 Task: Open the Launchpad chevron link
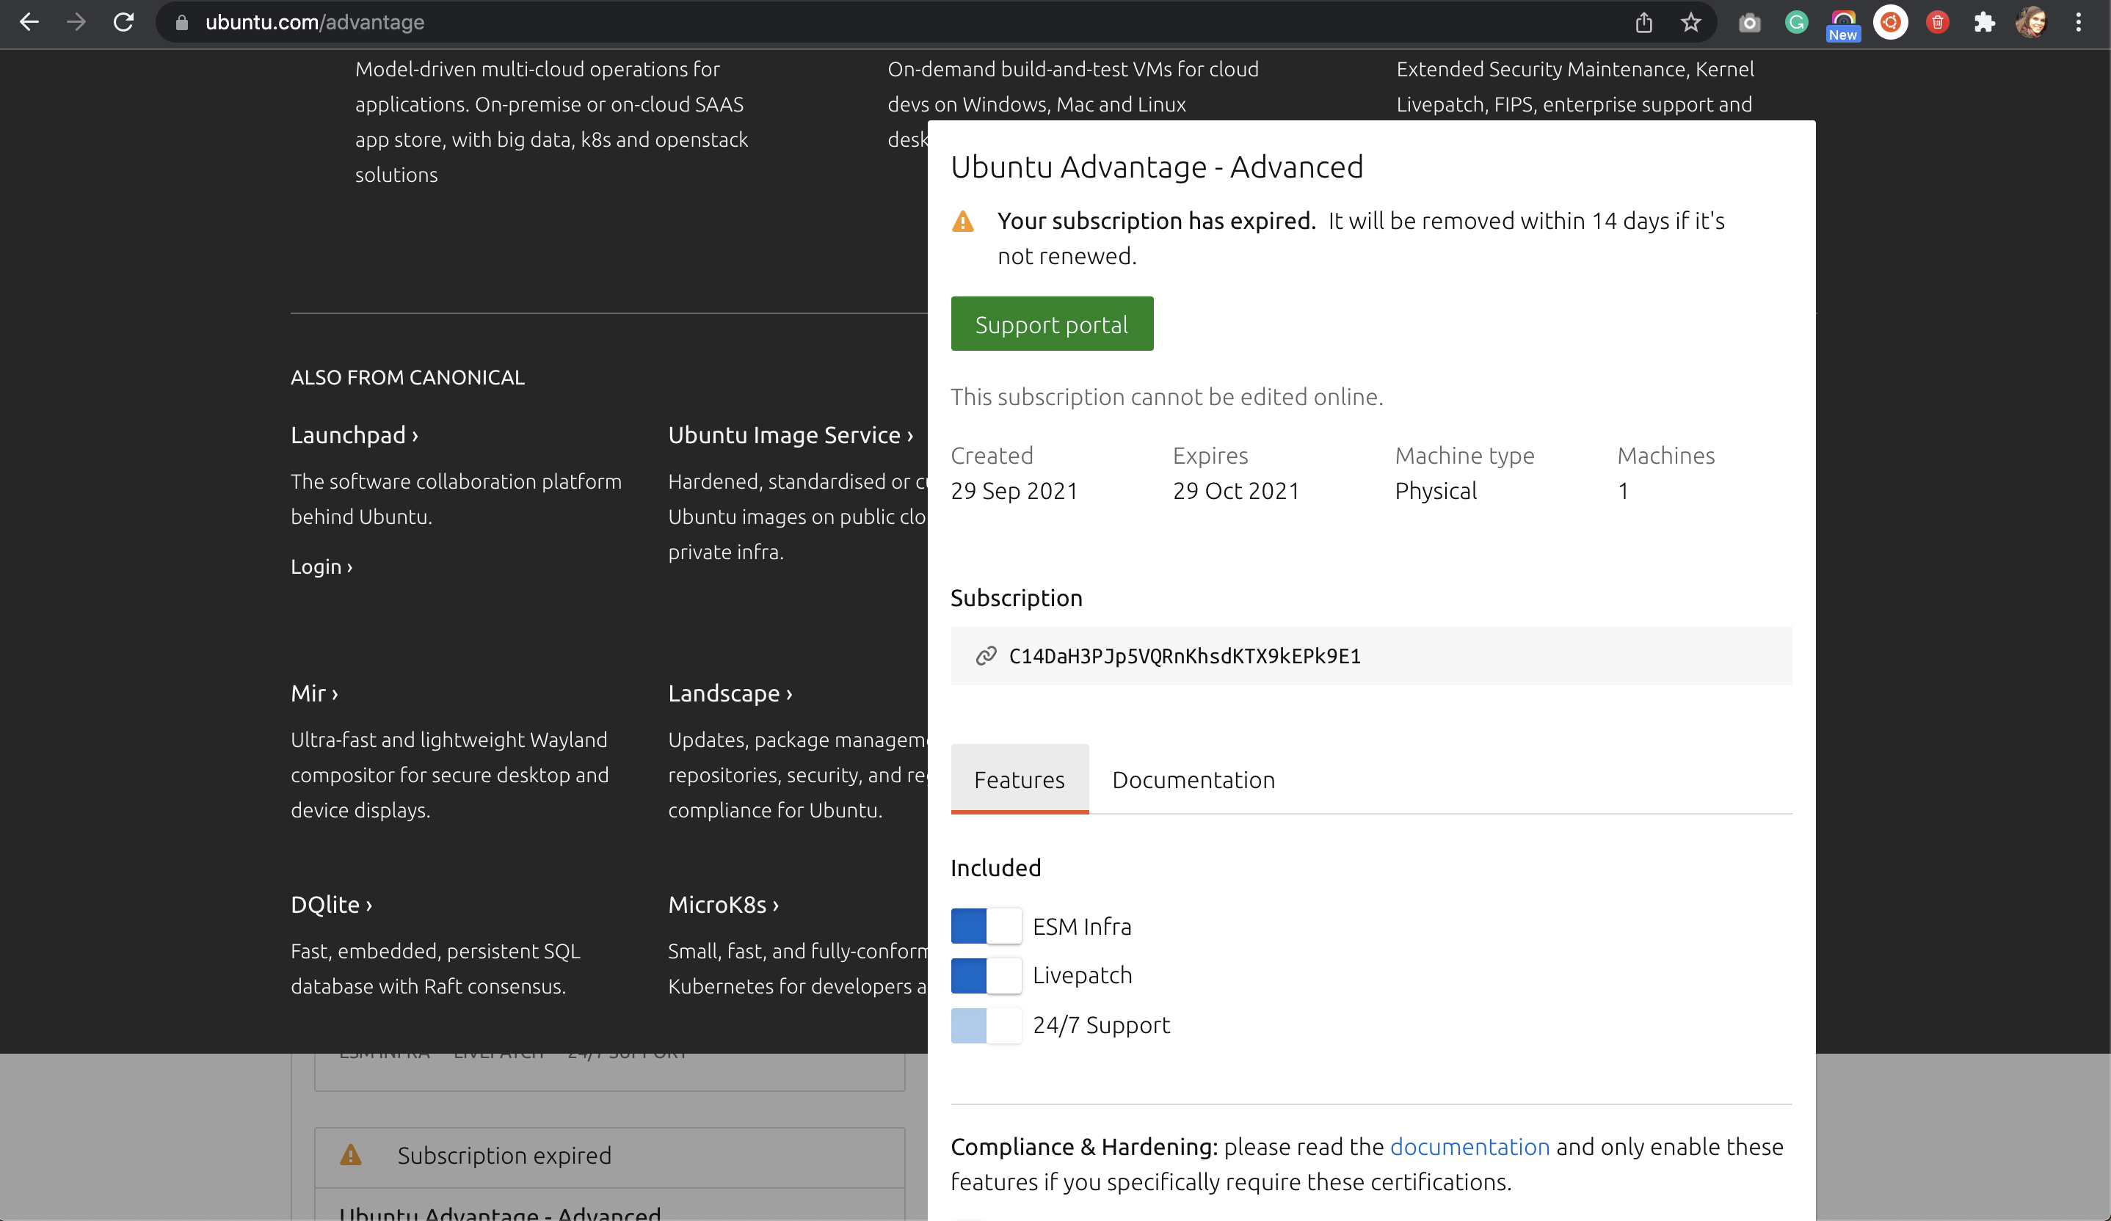click(355, 434)
